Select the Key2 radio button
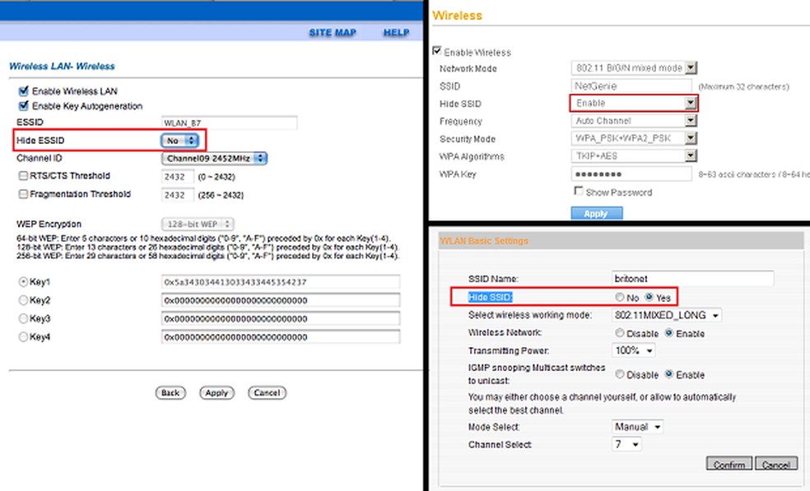Viewport: 810px width, 491px height. (x=23, y=300)
